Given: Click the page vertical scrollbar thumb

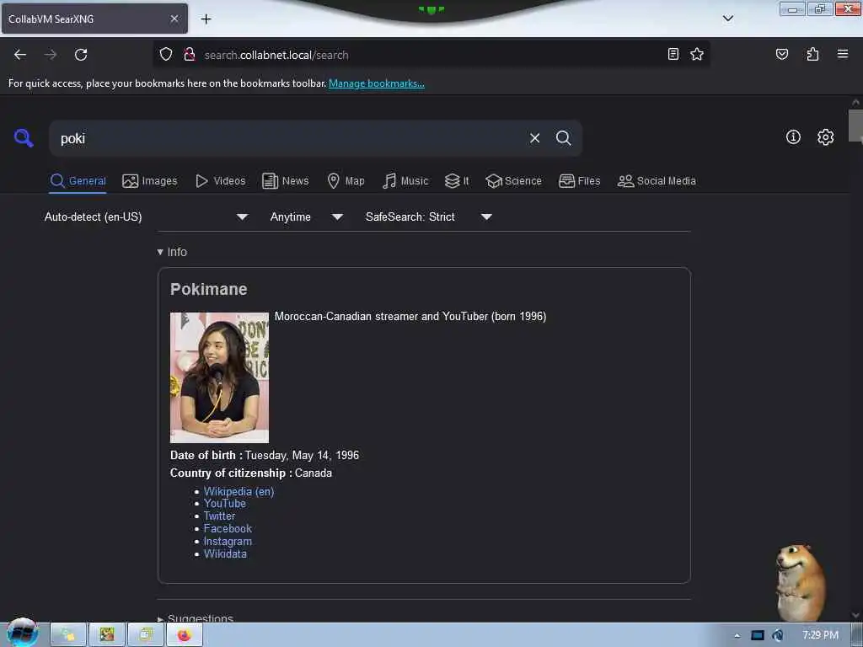Looking at the screenshot, I should point(855,126).
